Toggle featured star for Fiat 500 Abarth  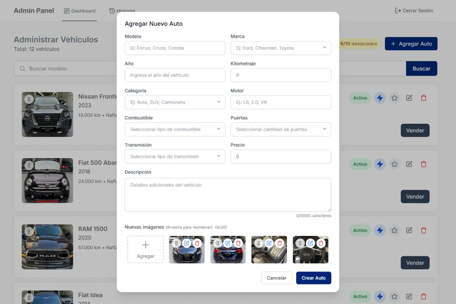(x=394, y=164)
